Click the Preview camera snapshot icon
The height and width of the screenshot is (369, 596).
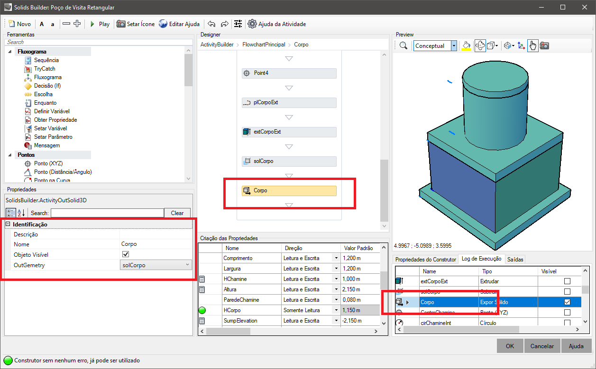[x=544, y=46]
